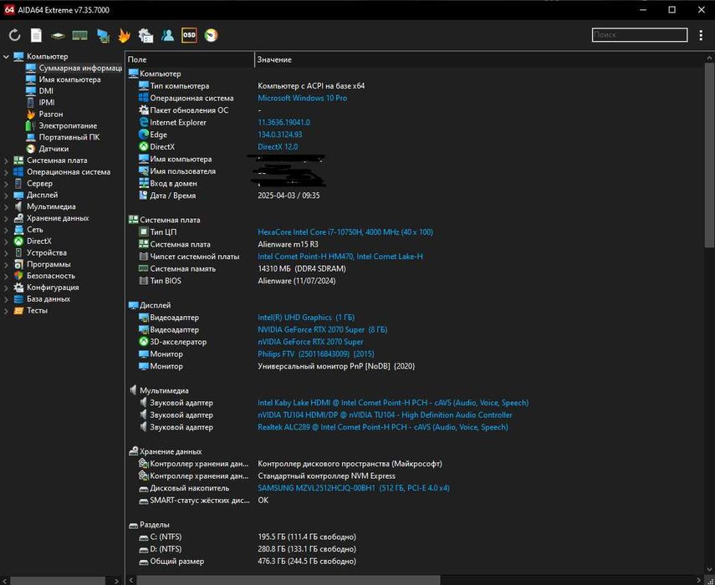The height and width of the screenshot is (585, 715).
Task: Expand the Системная плата tree node
Action: 7,160
